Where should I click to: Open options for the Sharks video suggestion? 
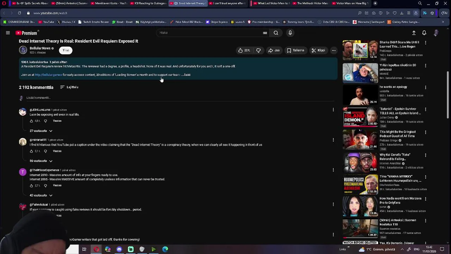(x=426, y=43)
